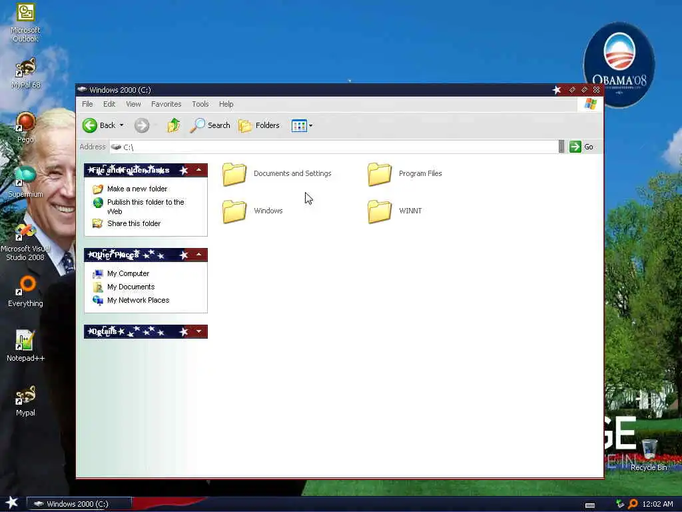Select the Documents and Settings folder
Image resolution: width=682 pixels, height=512 pixels.
[276, 174]
